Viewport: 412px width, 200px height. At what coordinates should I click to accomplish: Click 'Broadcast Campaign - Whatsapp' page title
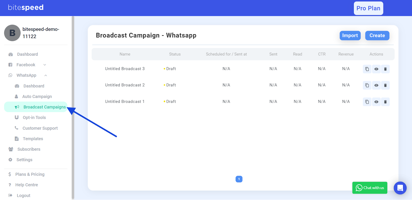click(x=146, y=35)
